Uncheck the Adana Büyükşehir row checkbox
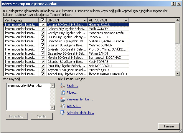Screen dimensions: 183x133 43,25
